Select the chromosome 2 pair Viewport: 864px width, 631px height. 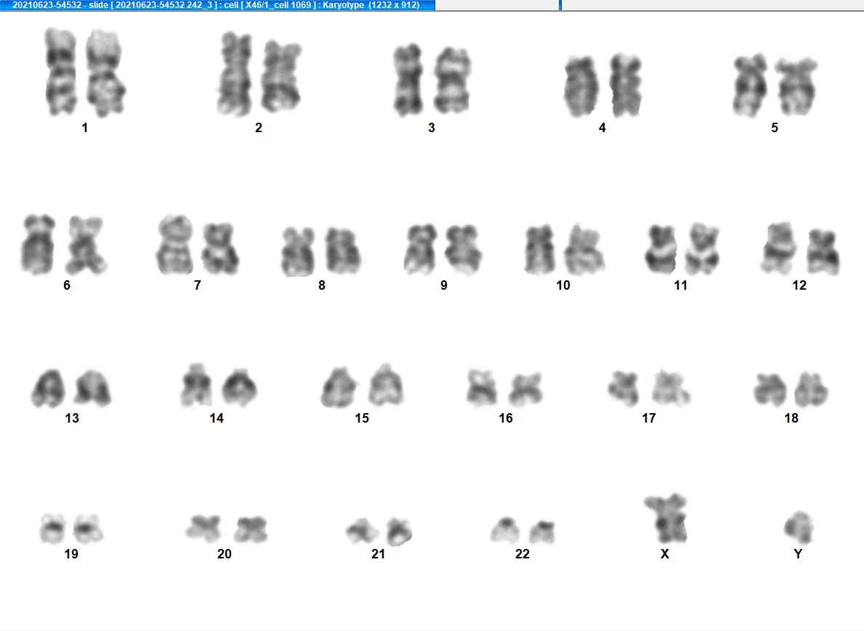point(259,74)
